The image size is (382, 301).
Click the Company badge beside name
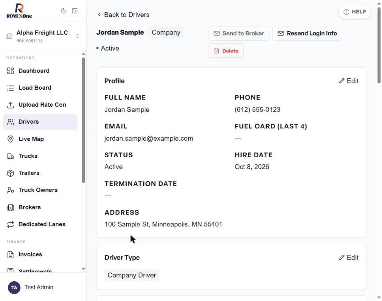pos(166,32)
